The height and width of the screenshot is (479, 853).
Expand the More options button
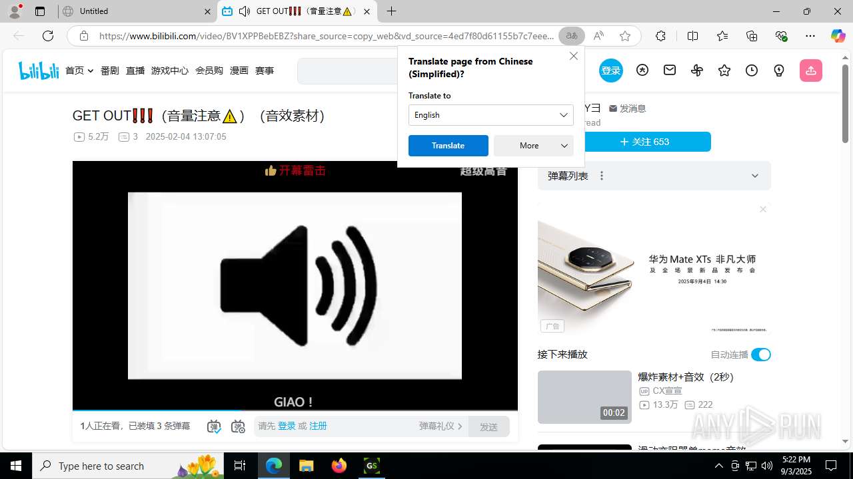pyautogui.click(x=534, y=146)
